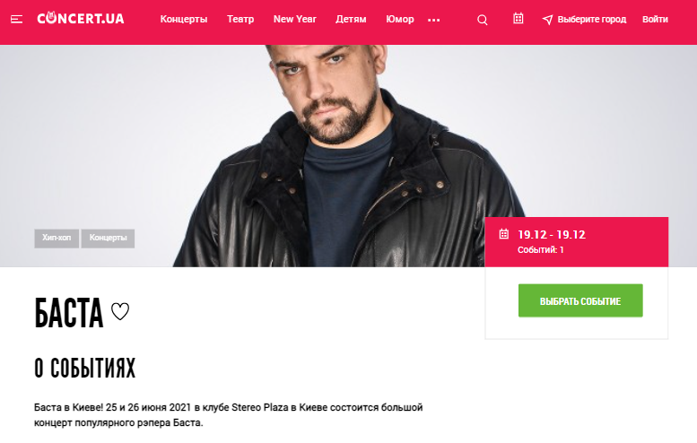Click the Концерты tag on the banner

[108, 239]
